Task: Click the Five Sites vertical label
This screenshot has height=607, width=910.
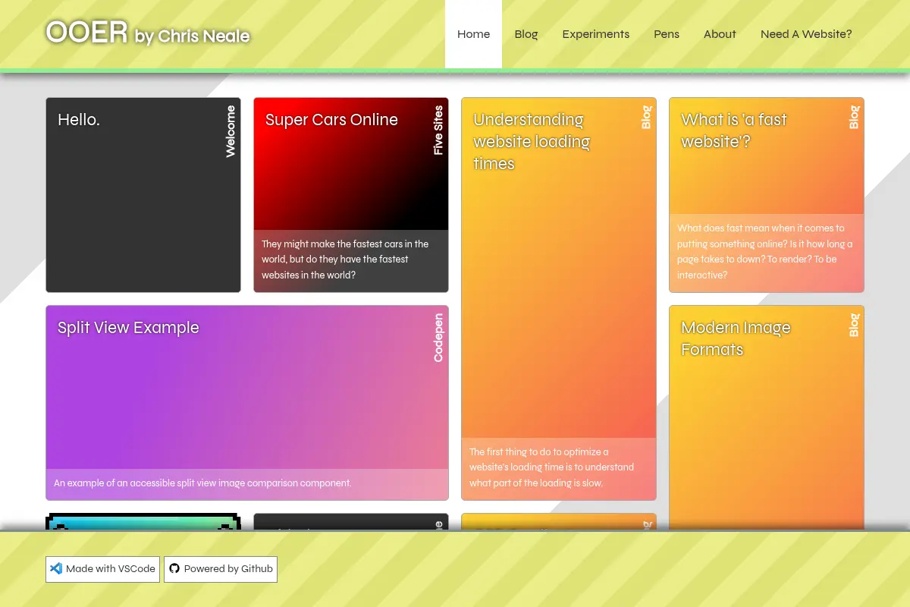Action: pyautogui.click(x=438, y=131)
